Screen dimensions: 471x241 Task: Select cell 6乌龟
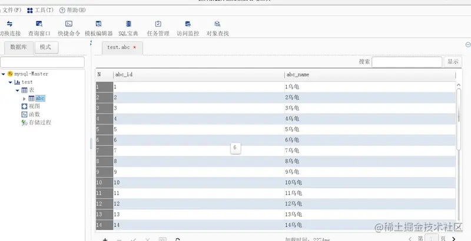pos(370,140)
